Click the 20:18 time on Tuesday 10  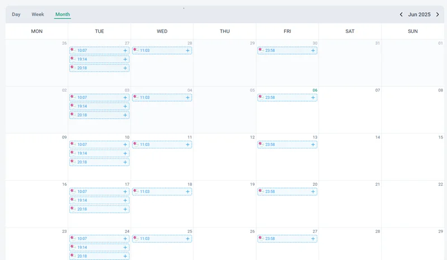coord(82,162)
